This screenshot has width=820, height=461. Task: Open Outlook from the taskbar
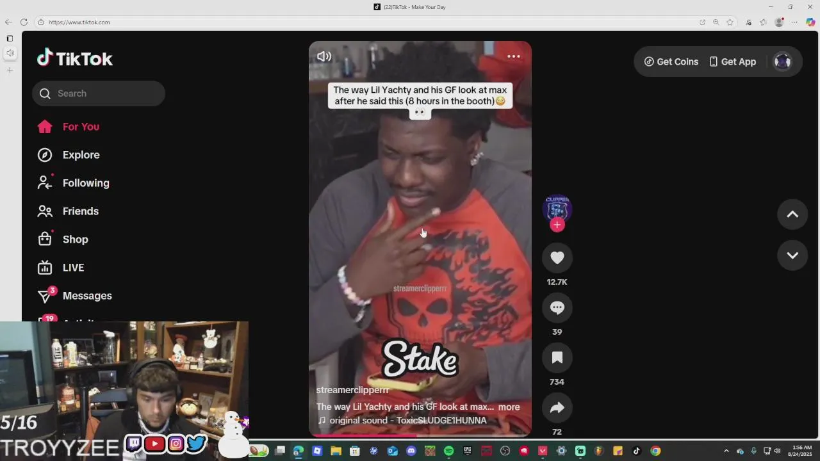tap(393, 451)
